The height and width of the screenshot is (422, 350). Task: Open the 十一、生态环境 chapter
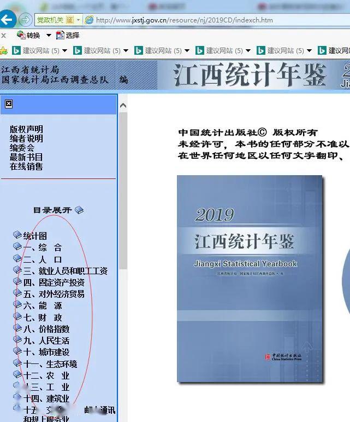point(50,364)
